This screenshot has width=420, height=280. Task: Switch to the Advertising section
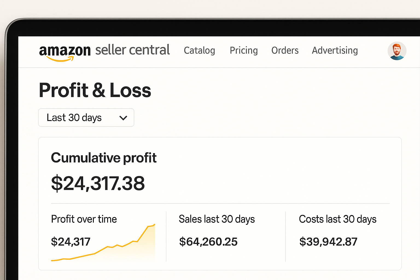(335, 51)
